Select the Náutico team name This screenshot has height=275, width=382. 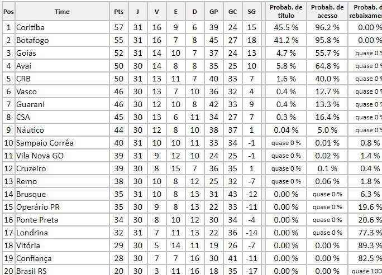coord(31,130)
